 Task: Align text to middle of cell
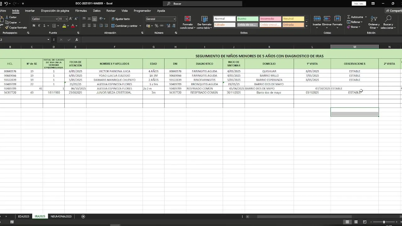pos(89,19)
